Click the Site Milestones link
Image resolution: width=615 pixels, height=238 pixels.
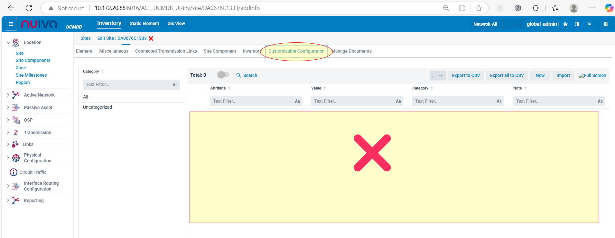tap(31, 75)
